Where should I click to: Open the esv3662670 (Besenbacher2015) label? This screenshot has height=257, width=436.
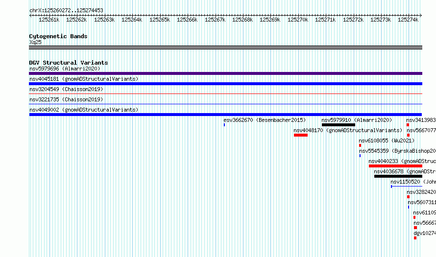[x=265, y=120]
